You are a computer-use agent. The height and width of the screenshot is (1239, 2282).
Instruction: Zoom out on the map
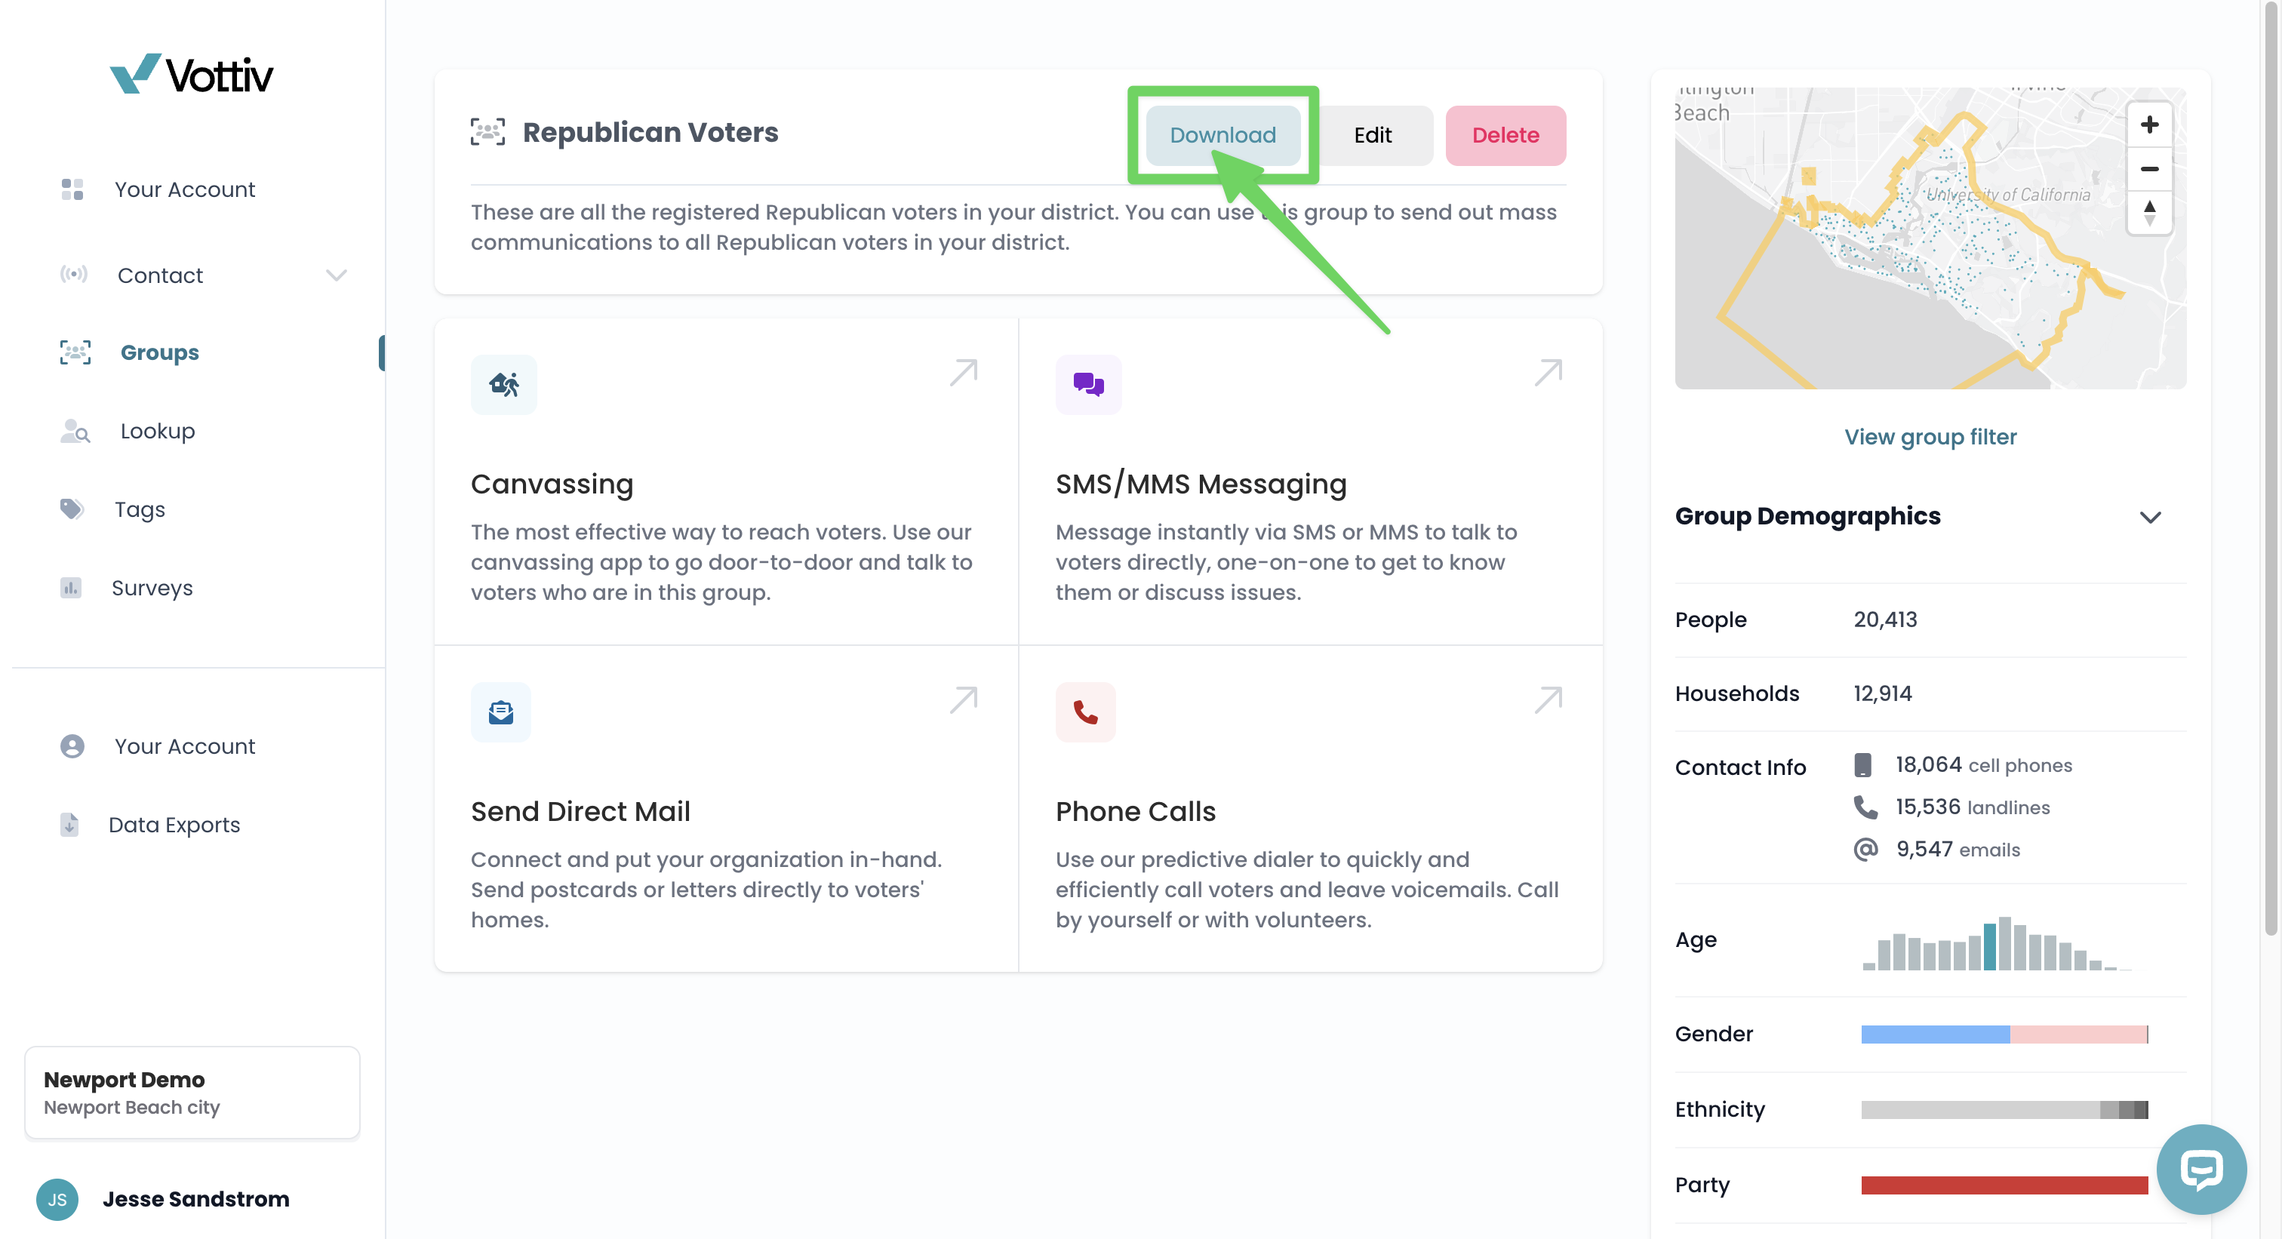click(2148, 169)
